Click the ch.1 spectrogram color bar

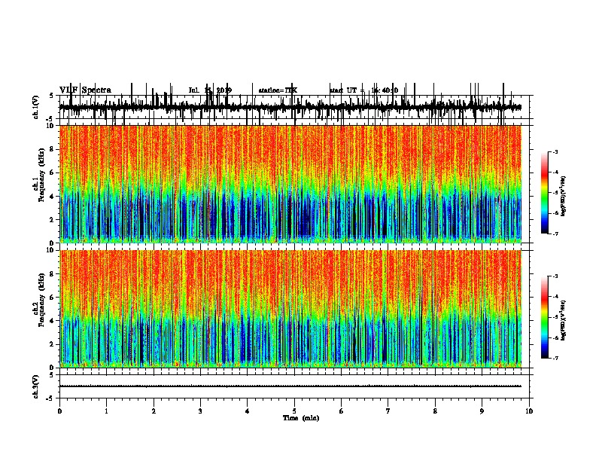[545, 192]
